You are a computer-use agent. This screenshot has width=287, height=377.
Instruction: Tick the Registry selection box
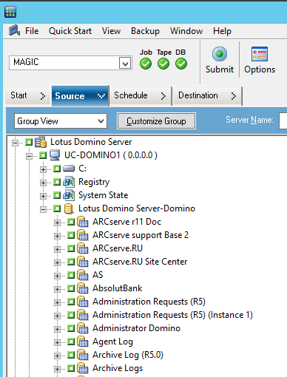(x=57, y=182)
